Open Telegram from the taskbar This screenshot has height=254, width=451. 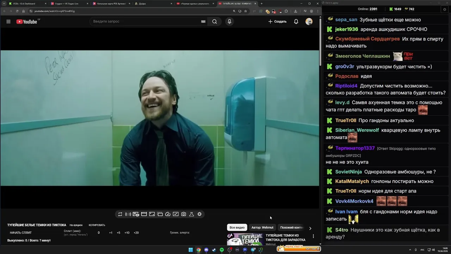click(x=253, y=250)
